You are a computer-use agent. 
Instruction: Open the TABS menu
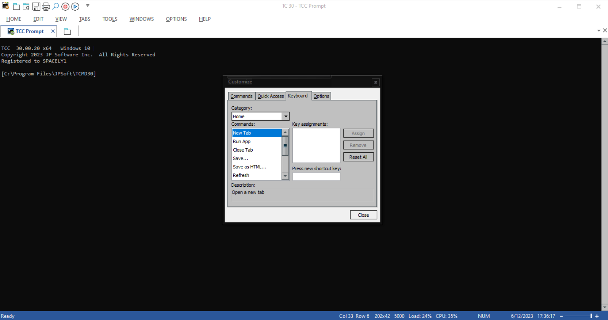pyautogui.click(x=85, y=19)
